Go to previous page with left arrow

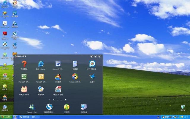[49, 100]
